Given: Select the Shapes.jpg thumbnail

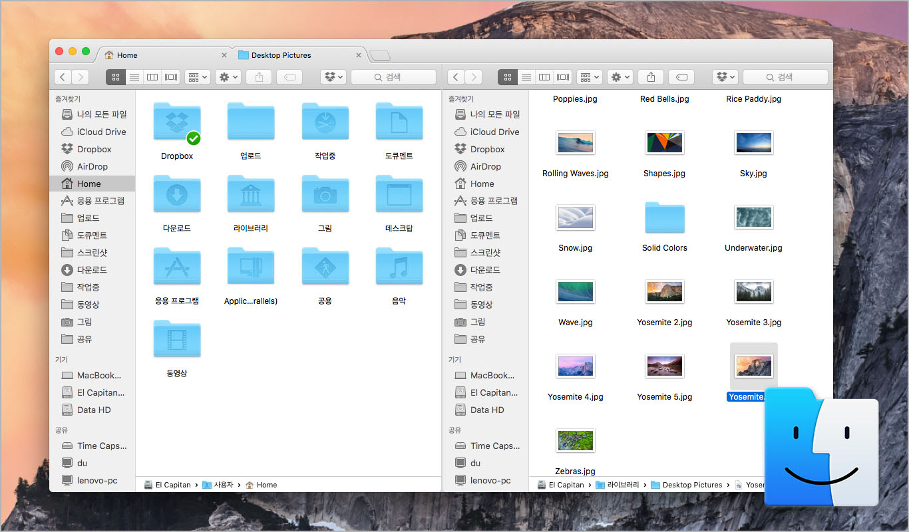Looking at the screenshot, I should click(x=665, y=142).
